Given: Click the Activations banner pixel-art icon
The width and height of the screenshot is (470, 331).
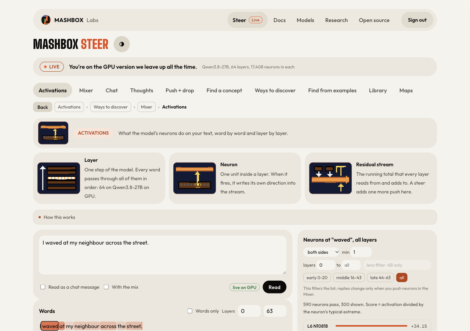Looking at the screenshot, I should click(53, 133).
